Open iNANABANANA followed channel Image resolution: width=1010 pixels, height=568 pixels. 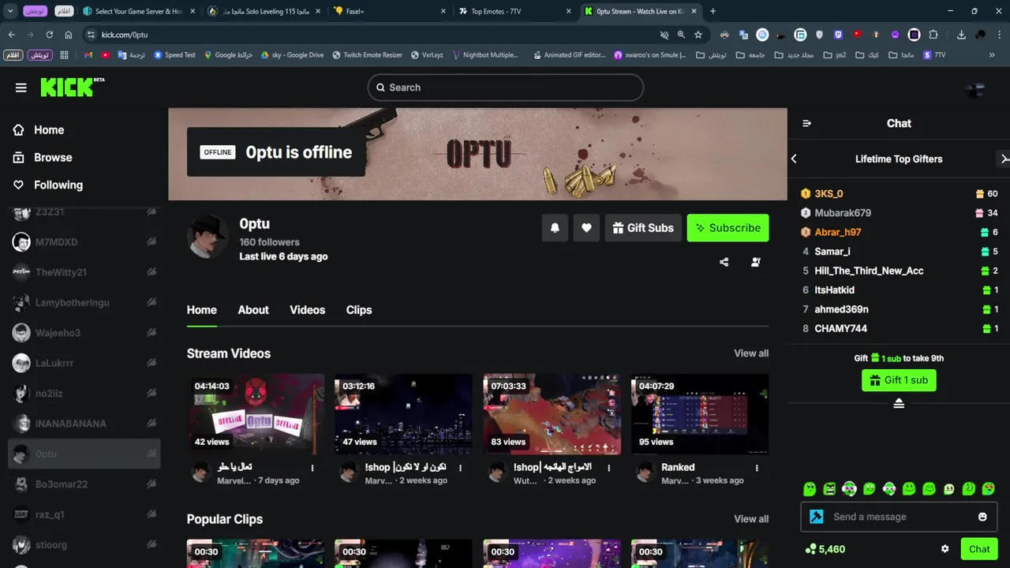(84, 424)
